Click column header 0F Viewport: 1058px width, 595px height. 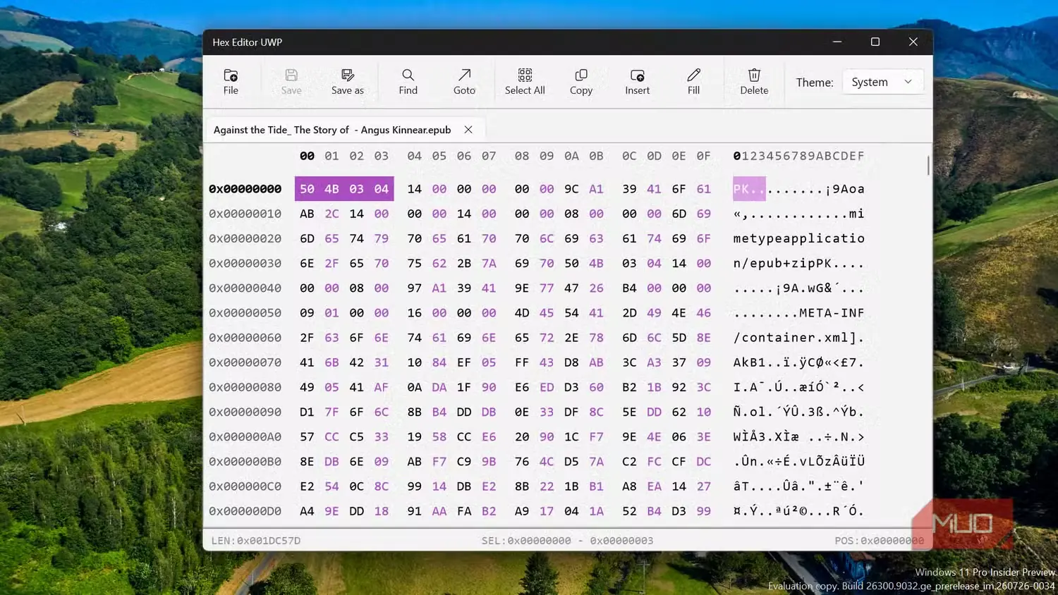pos(703,156)
